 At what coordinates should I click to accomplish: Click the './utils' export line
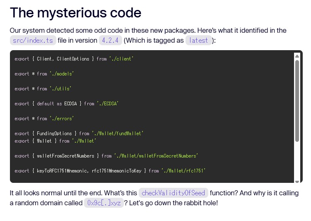(x=43, y=89)
